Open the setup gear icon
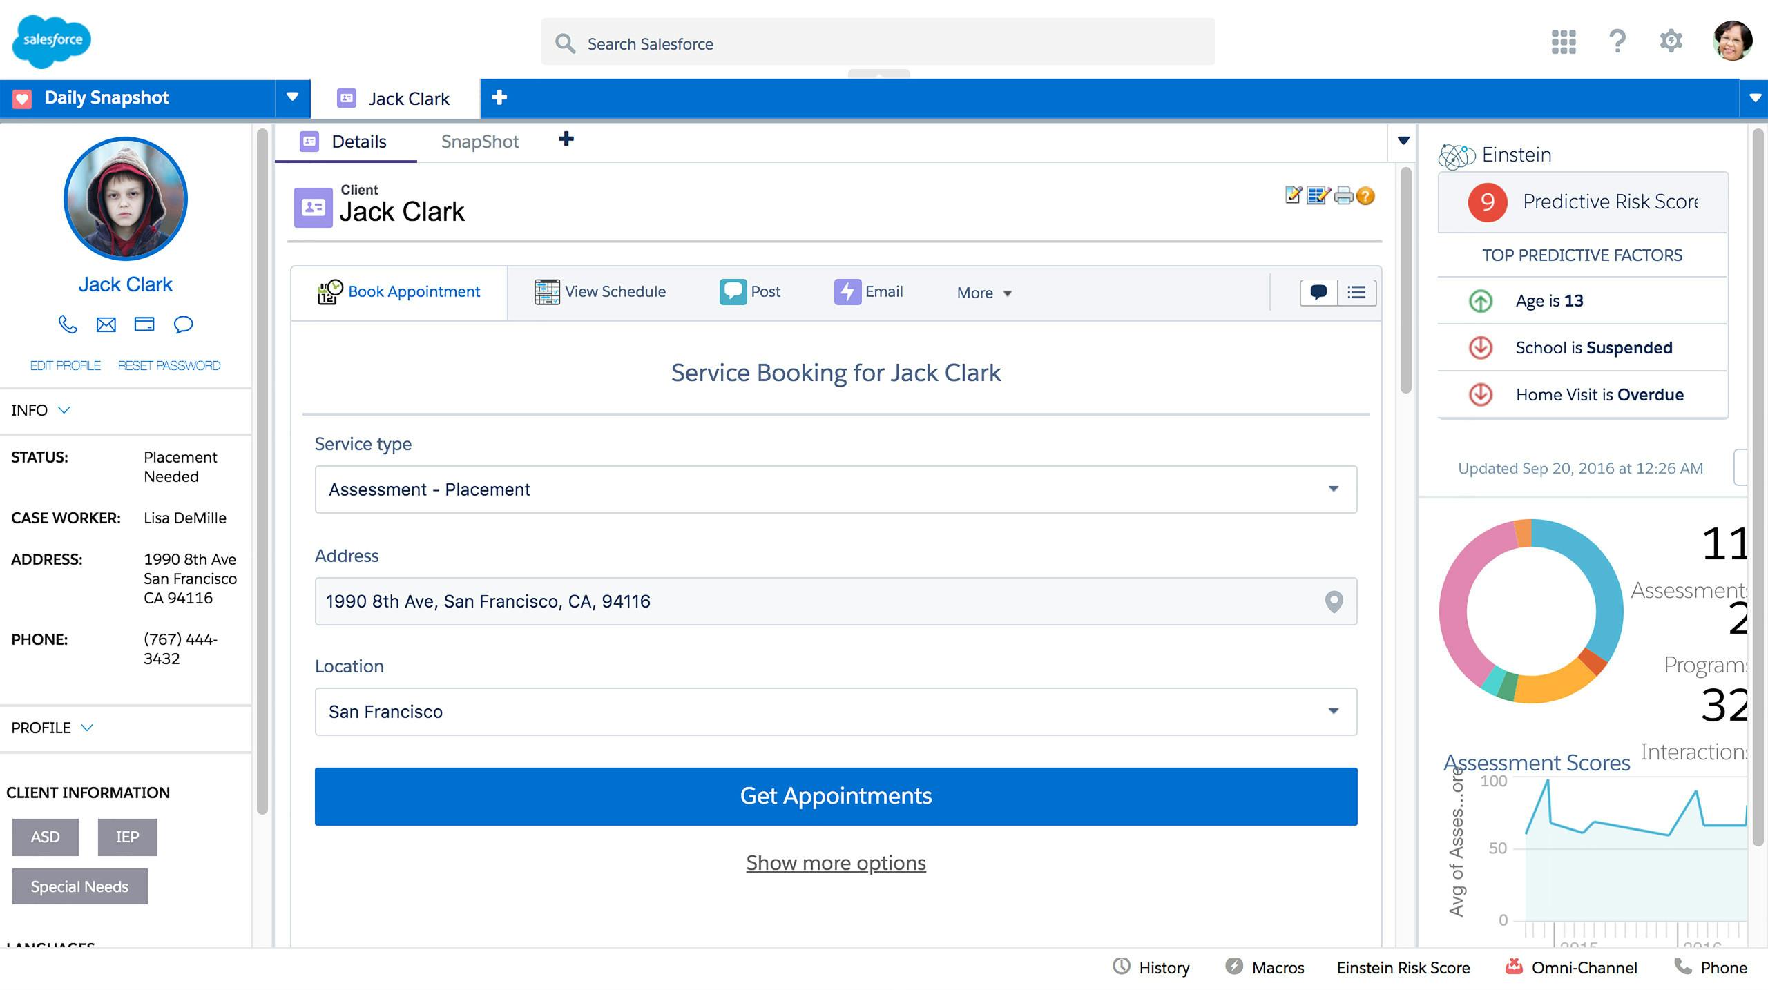Image resolution: width=1768 pixels, height=990 pixels. click(1671, 41)
